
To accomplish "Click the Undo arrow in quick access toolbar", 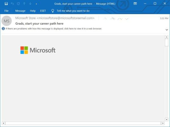I will click(12, 4).
